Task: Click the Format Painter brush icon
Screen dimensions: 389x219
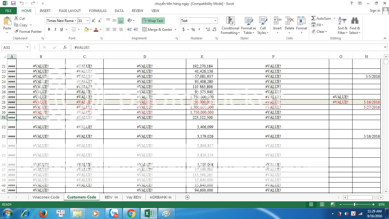Action: click(16, 32)
